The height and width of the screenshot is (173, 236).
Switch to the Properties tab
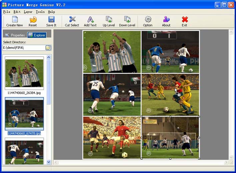click(15, 35)
